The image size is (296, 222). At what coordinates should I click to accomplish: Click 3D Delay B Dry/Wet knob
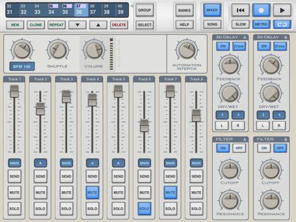coord(271,93)
